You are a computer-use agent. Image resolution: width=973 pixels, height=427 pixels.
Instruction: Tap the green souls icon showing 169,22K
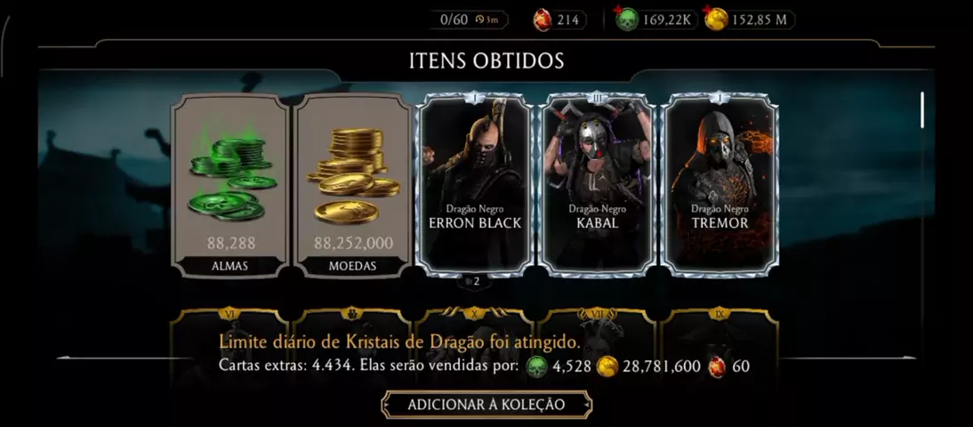click(627, 20)
